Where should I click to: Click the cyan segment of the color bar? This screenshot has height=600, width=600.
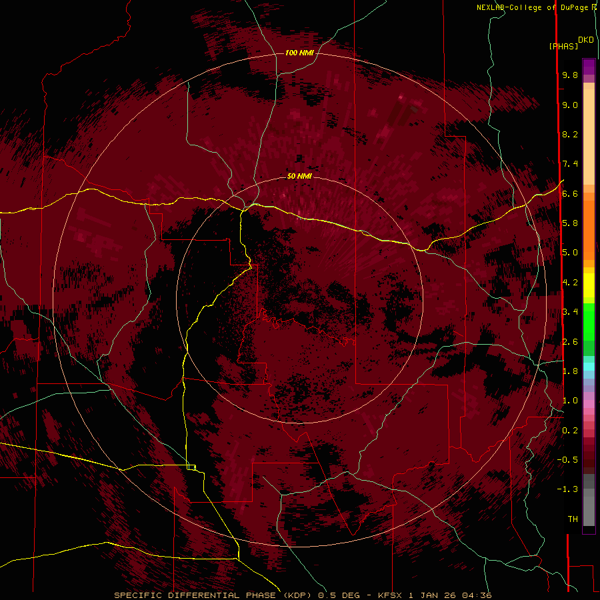[589, 367]
